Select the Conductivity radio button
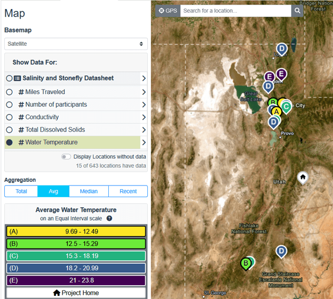Screen dimensions: 333x299 point(9,117)
